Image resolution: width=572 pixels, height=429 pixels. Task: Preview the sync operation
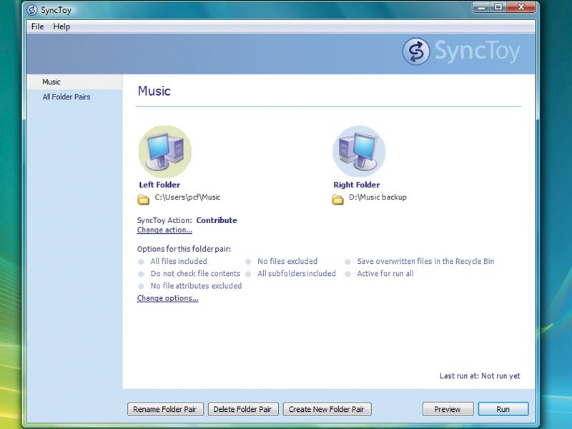448,409
